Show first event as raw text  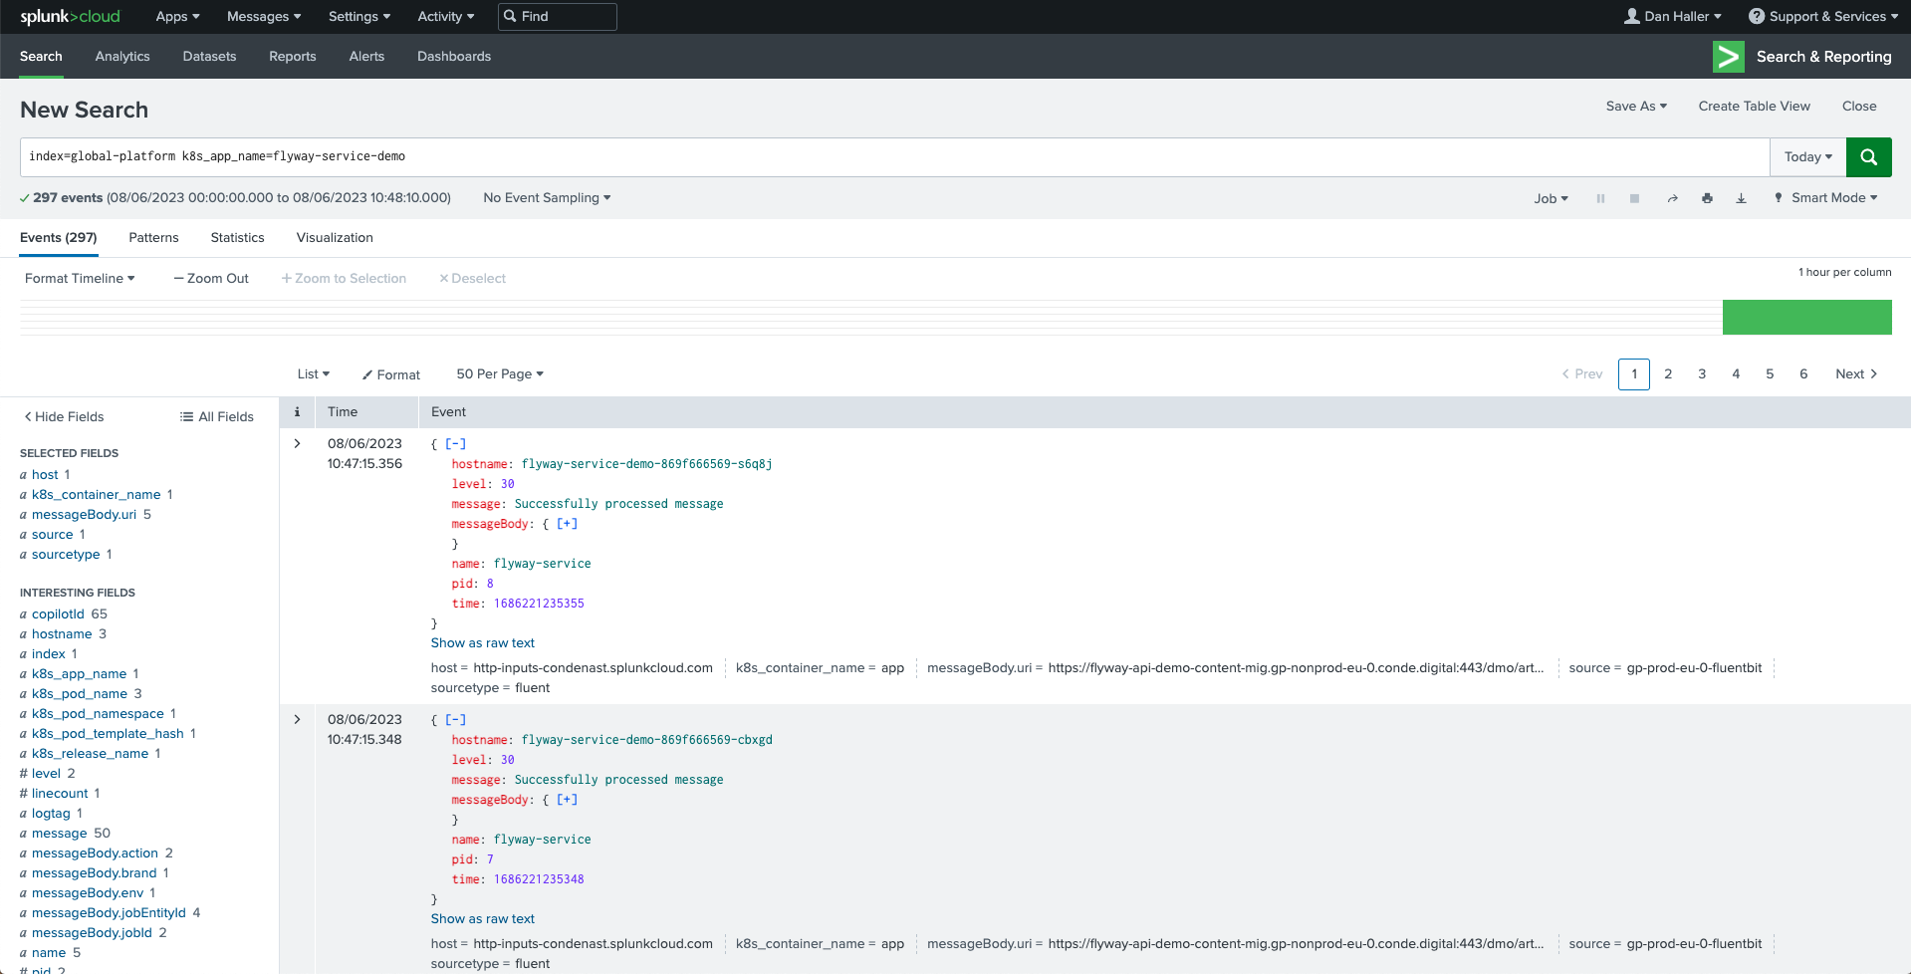coord(482,642)
